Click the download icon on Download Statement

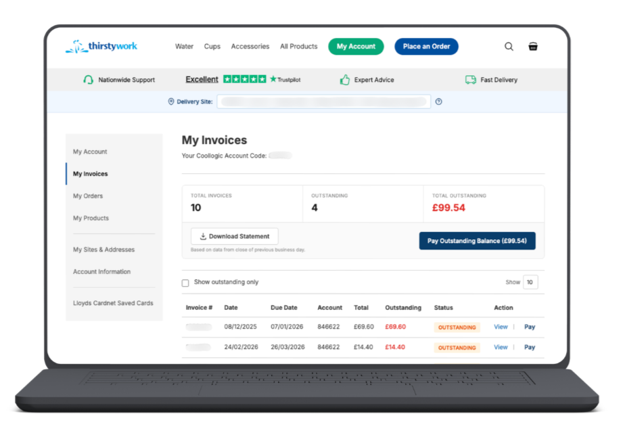click(203, 236)
